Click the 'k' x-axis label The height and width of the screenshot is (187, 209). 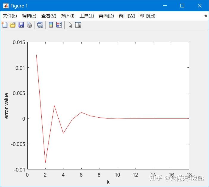(108, 182)
